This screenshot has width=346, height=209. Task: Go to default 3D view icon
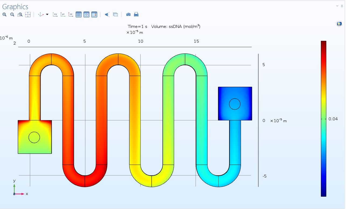(41, 15)
